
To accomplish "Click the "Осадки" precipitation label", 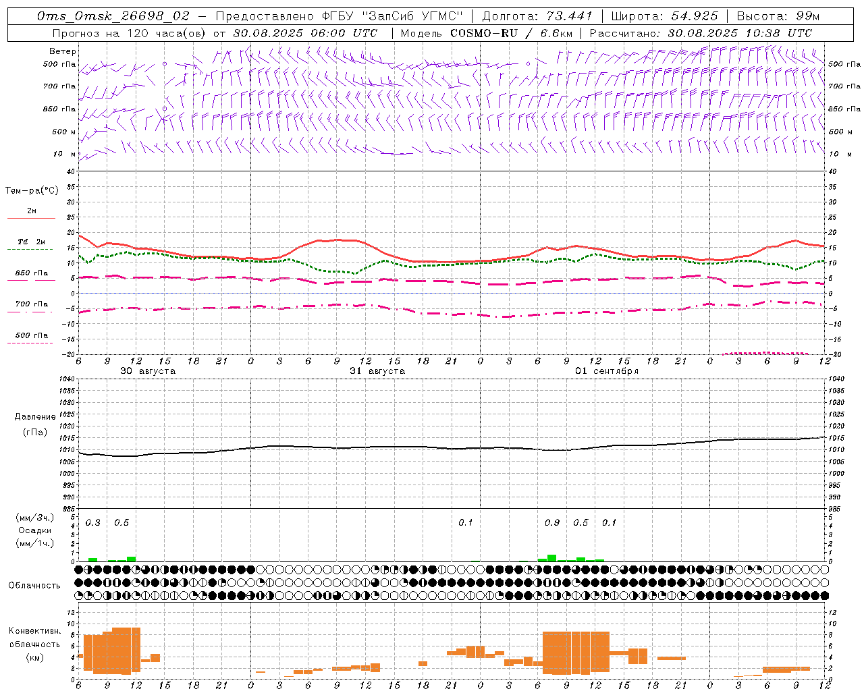I will pyautogui.click(x=35, y=530).
